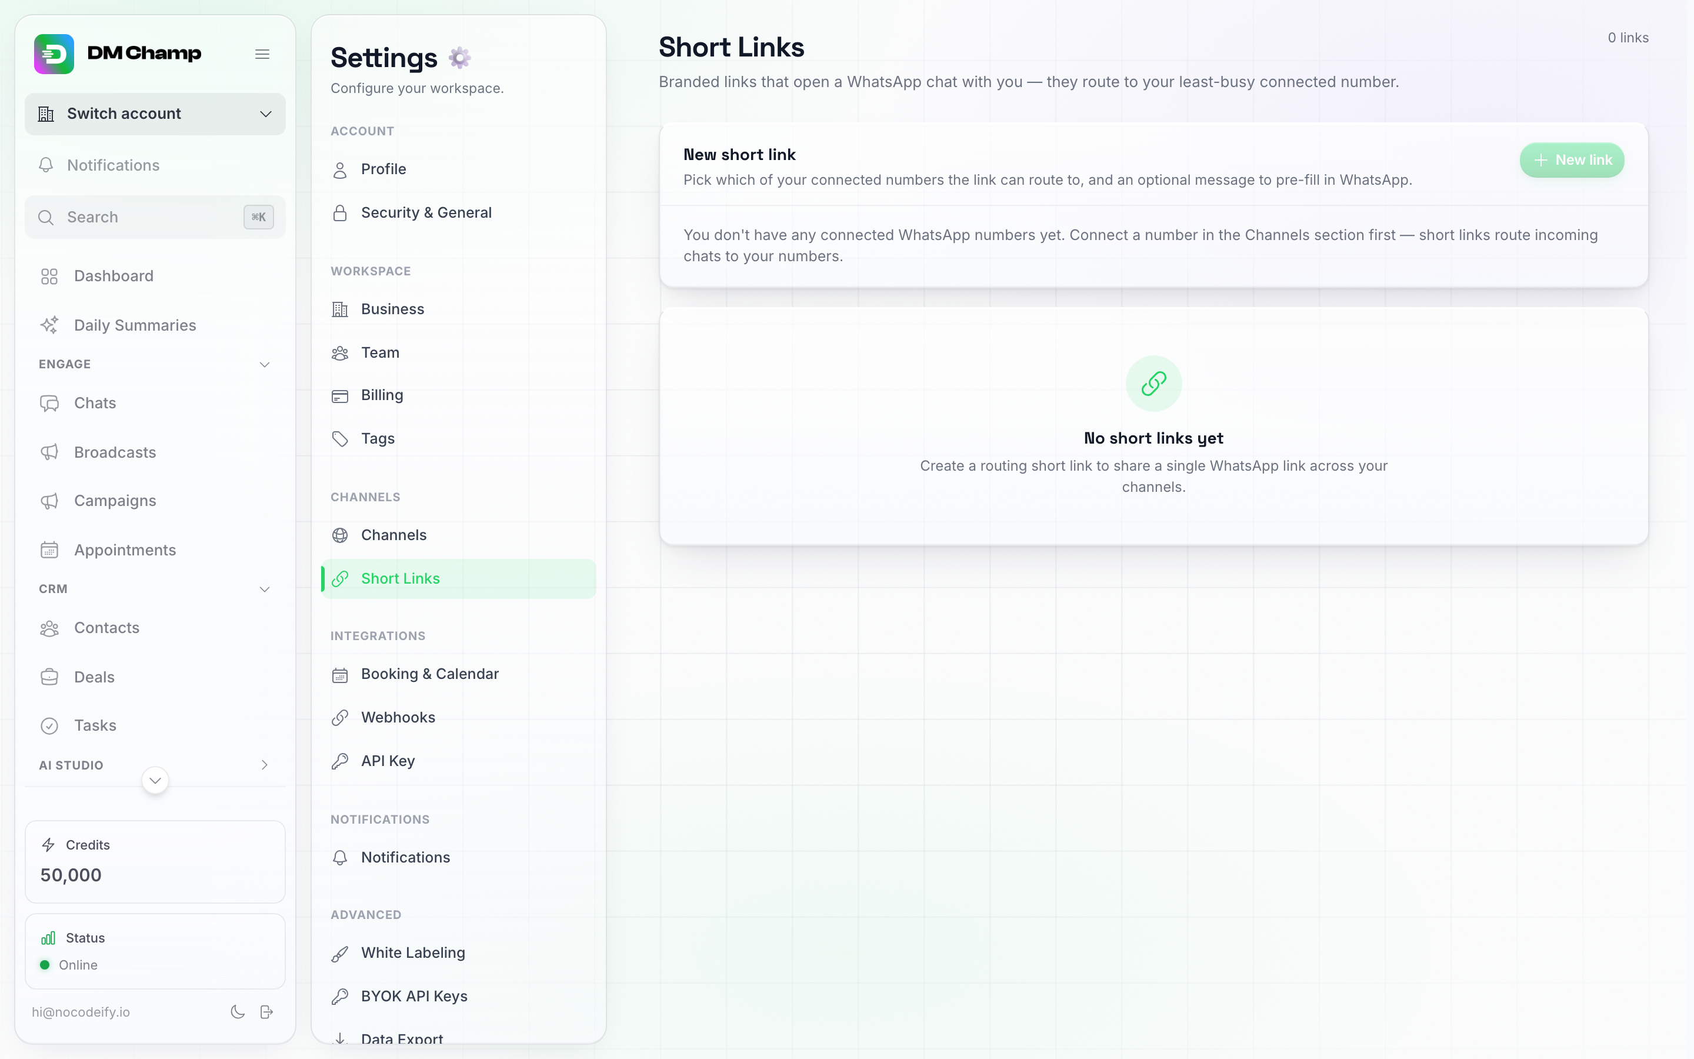Click the Channels globe icon

[340, 536]
